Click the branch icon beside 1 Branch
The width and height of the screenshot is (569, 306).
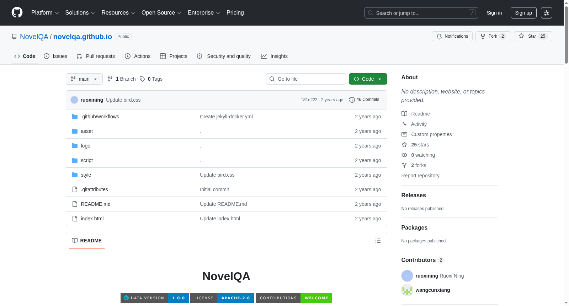tap(110, 79)
